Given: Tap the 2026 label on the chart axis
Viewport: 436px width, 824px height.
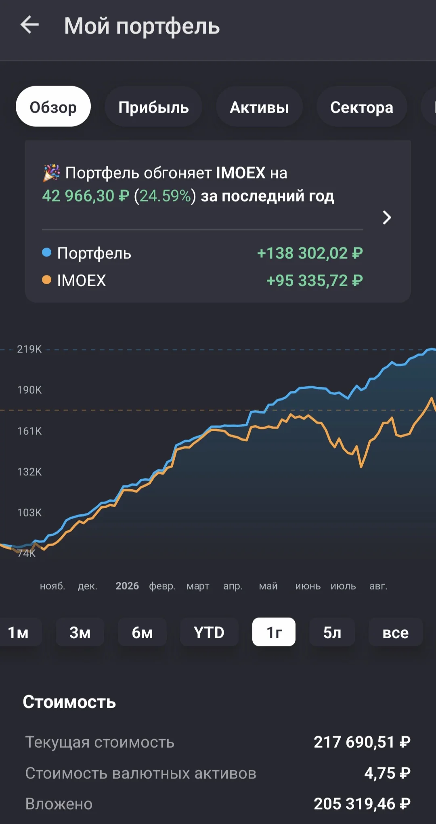Looking at the screenshot, I should click(127, 586).
